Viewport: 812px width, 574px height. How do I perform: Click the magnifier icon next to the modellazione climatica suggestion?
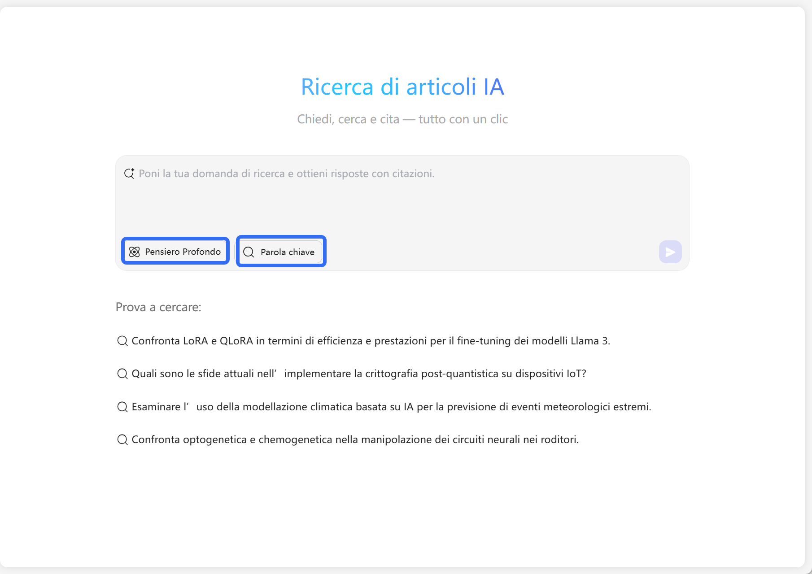click(122, 406)
